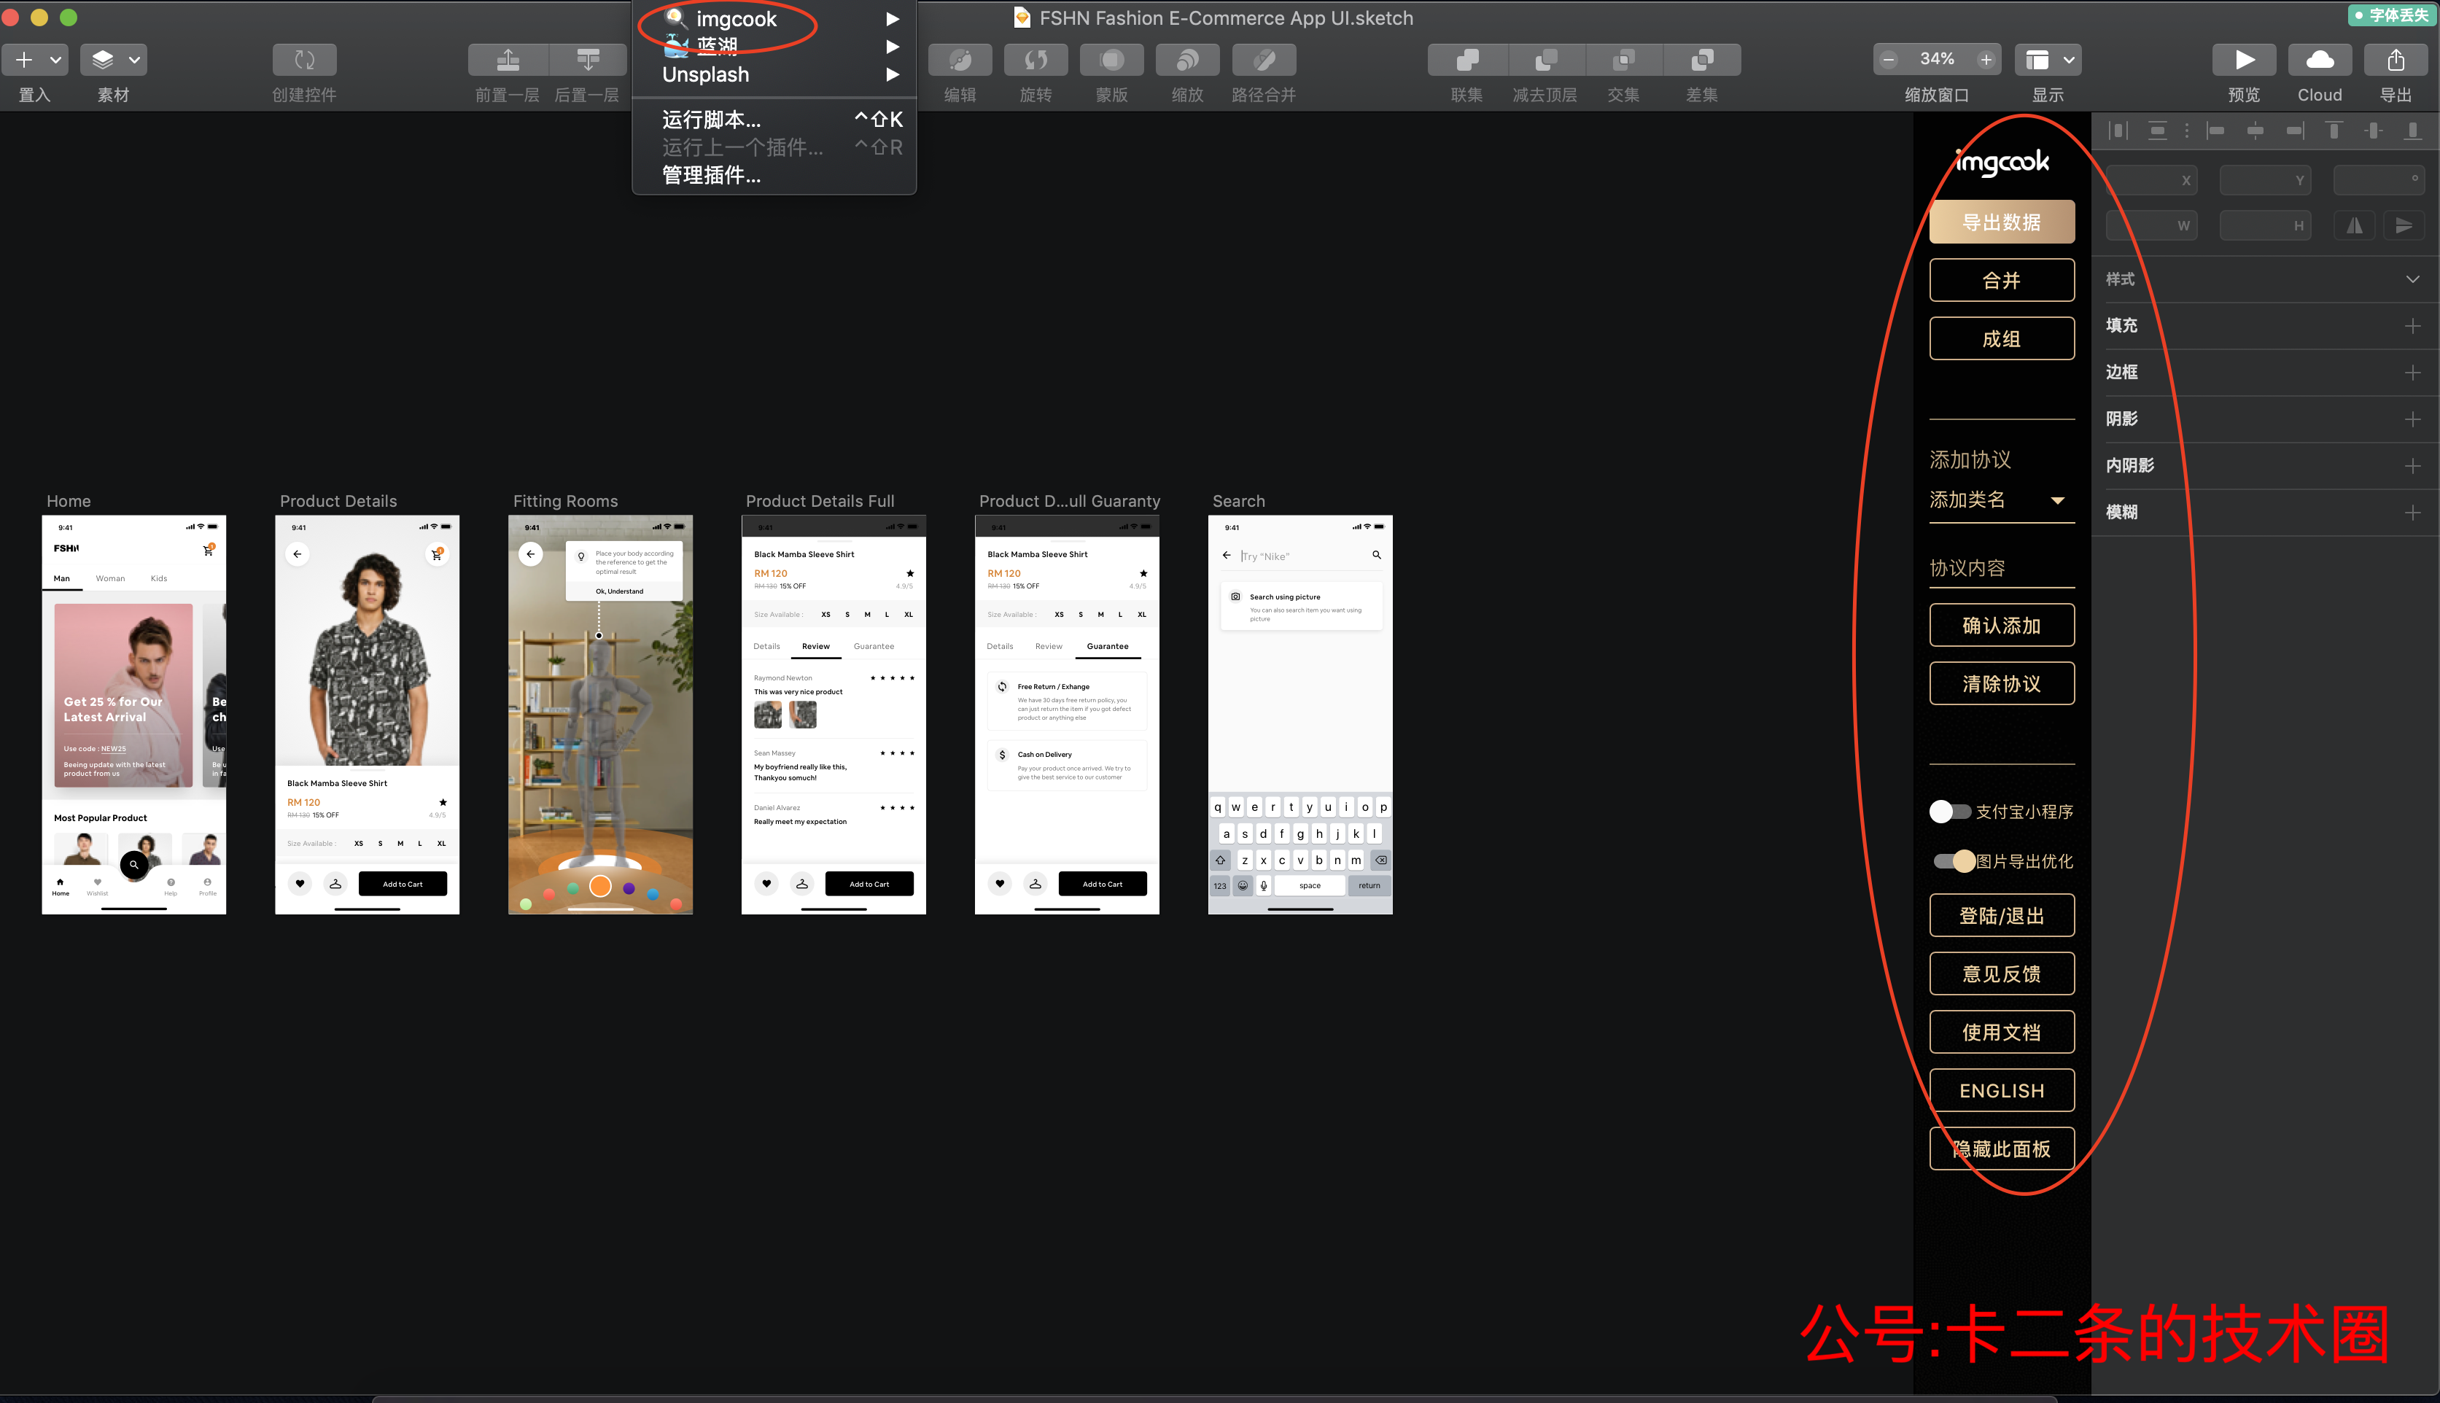The width and height of the screenshot is (2440, 1403).
Task: Add an Inner Shadow (内阴影) with plus
Action: (x=2412, y=467)
